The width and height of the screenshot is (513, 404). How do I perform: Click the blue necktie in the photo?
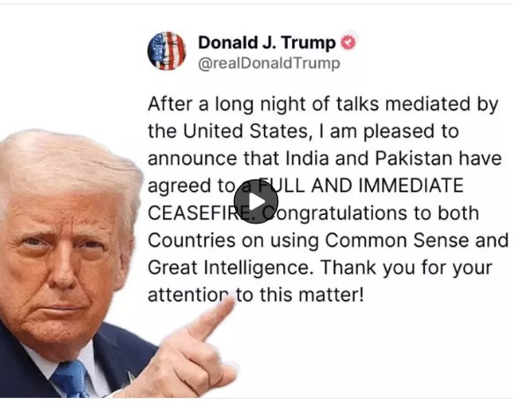point(70,378)
